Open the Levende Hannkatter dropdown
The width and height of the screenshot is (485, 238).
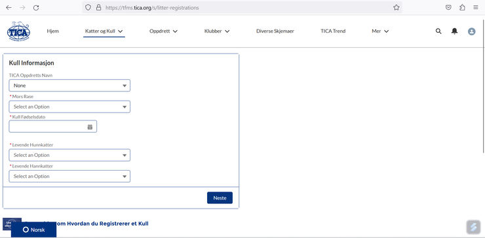69,177
